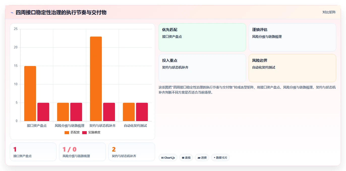Open the 投入重点 card
This screenshot has width=346, height=171.
click(x=202, y=68)
